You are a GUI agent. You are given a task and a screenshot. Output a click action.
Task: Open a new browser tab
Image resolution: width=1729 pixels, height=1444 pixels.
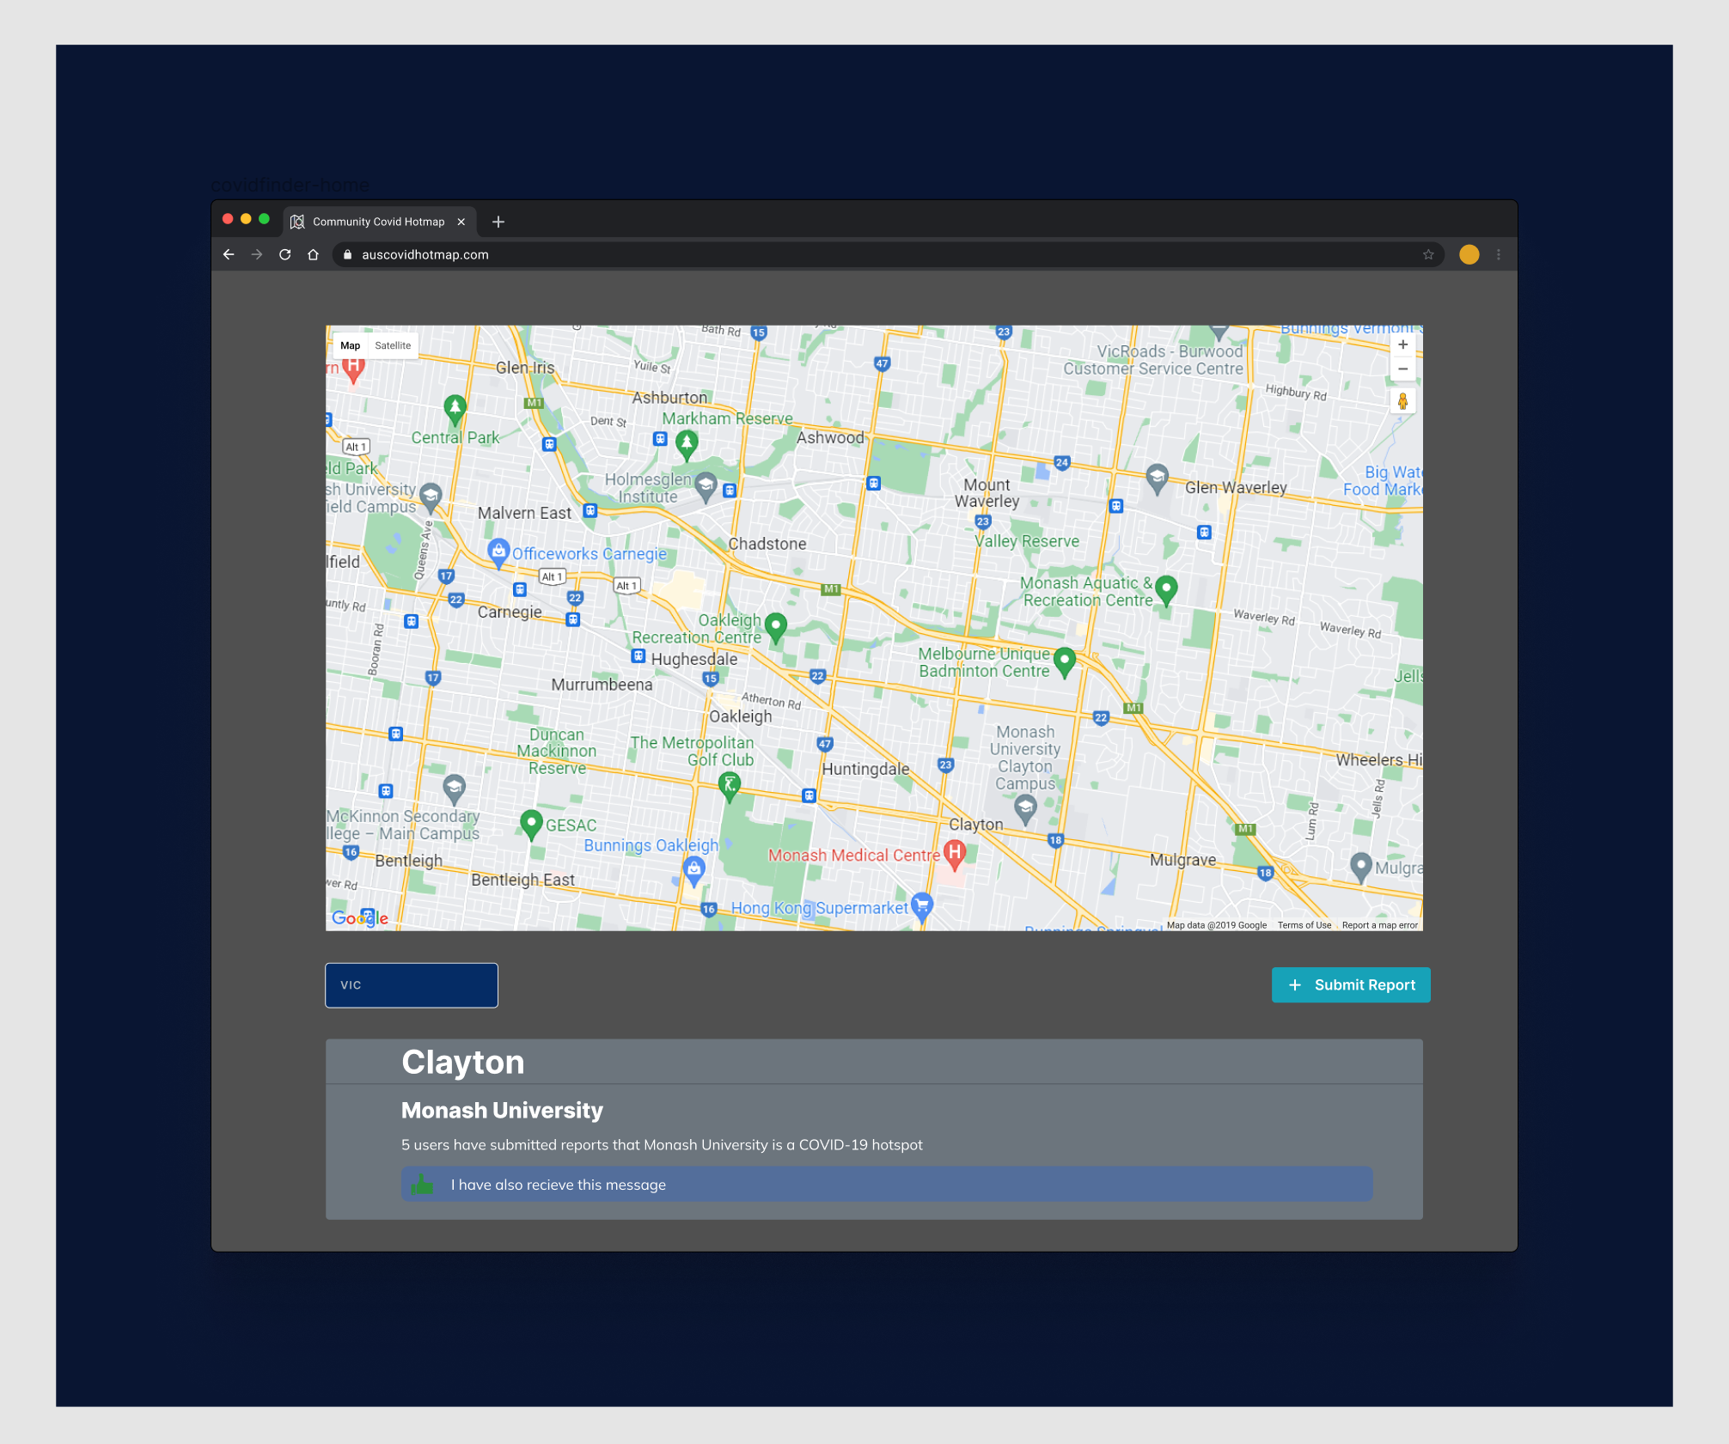498,222
